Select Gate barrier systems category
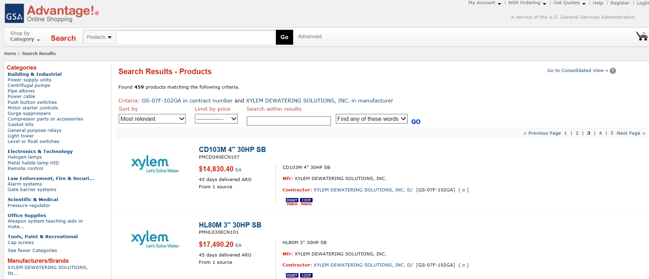Viewport: 649px width, 279px height. click(32, 189)
